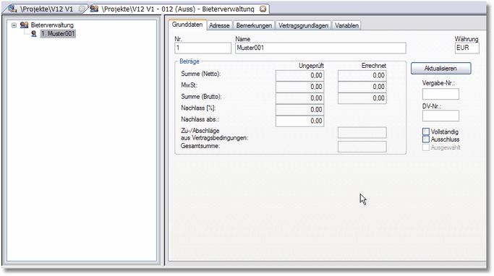Enable the Ausschluss checkbox
The image size is (494, 276).
pyautogui.click(x=426, y=139)
